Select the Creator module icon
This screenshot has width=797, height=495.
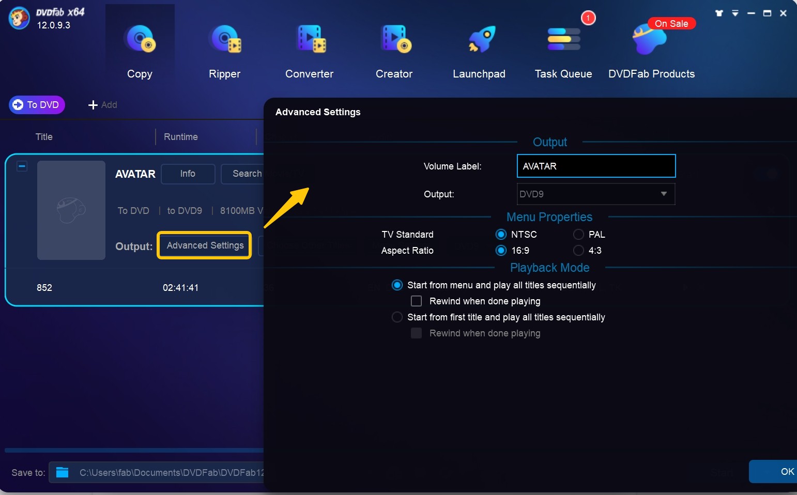pyautogui.click(x=394, y=40)
